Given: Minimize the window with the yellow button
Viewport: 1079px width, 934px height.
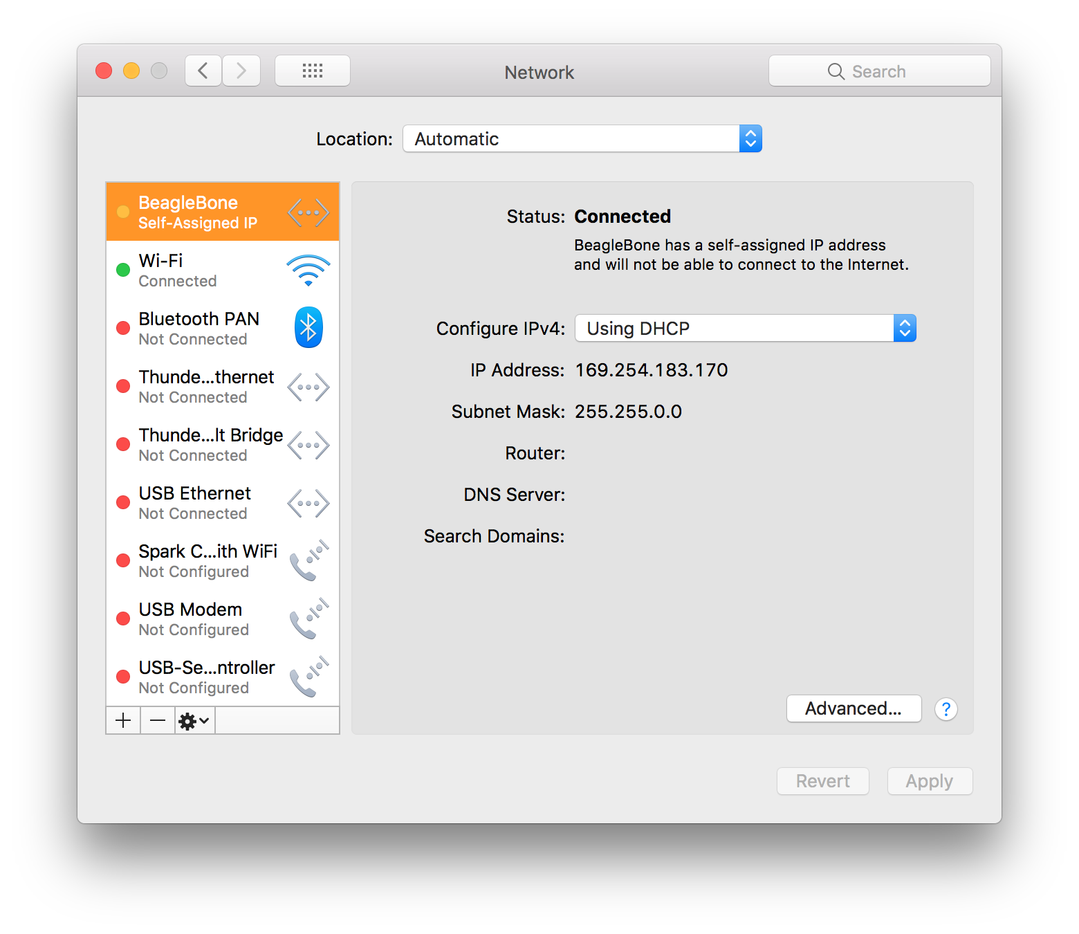Looking at the screenshot, I should [x=131, y=71].
